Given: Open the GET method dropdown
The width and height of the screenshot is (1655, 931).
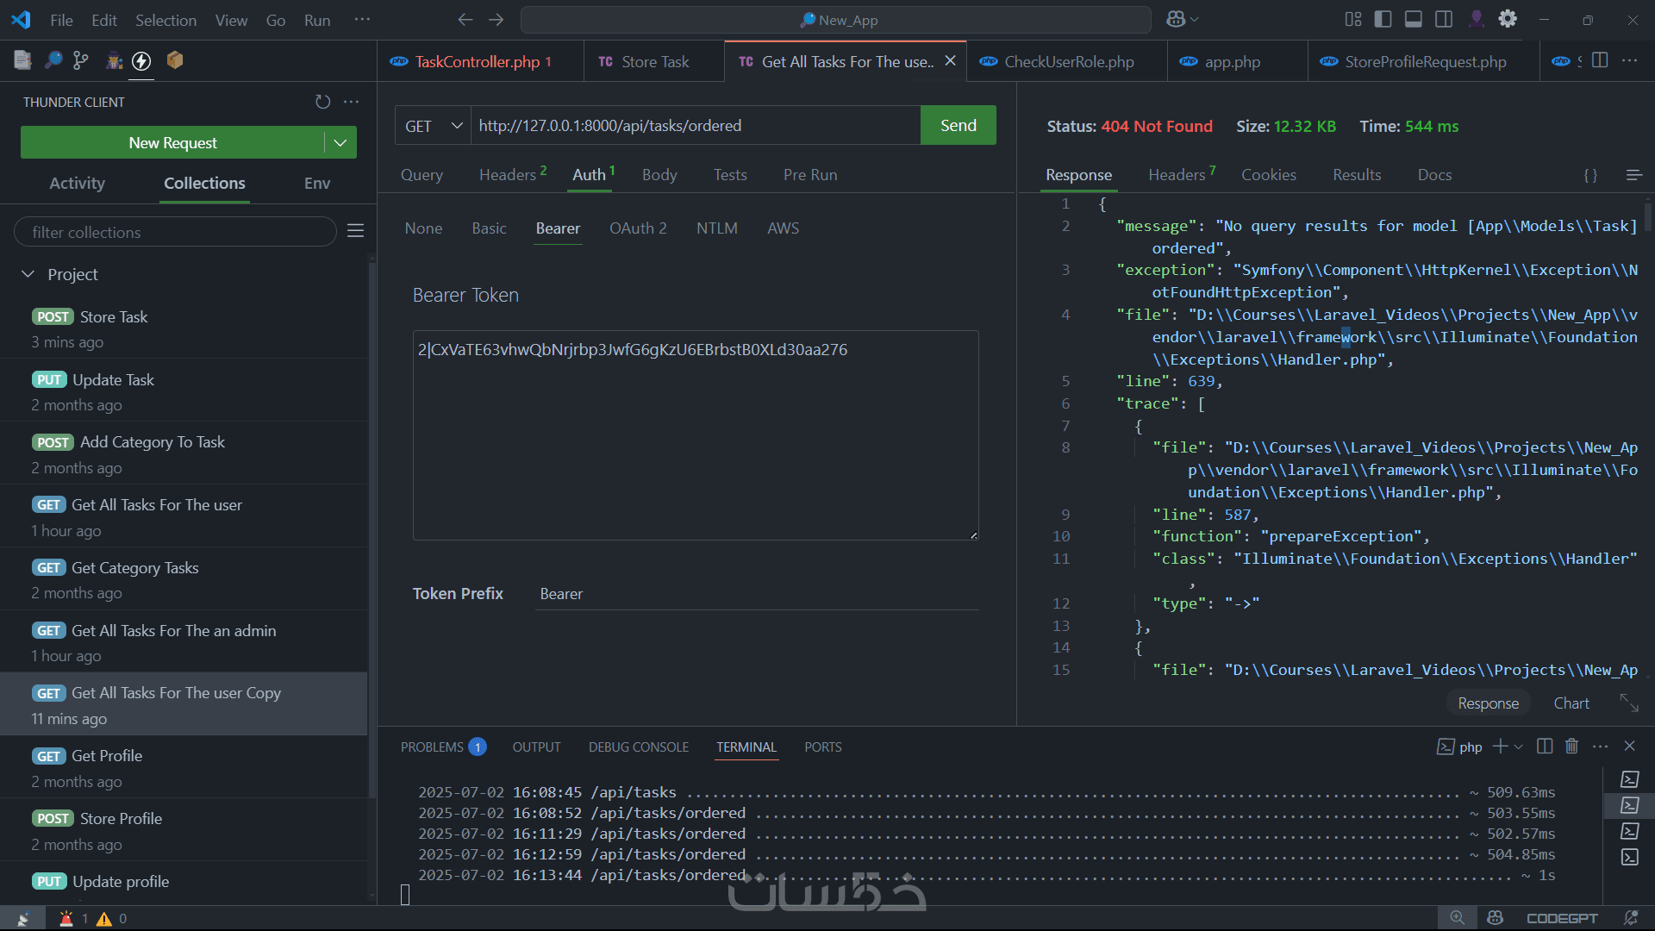Looking at the screenshot, I should point(434,126).
